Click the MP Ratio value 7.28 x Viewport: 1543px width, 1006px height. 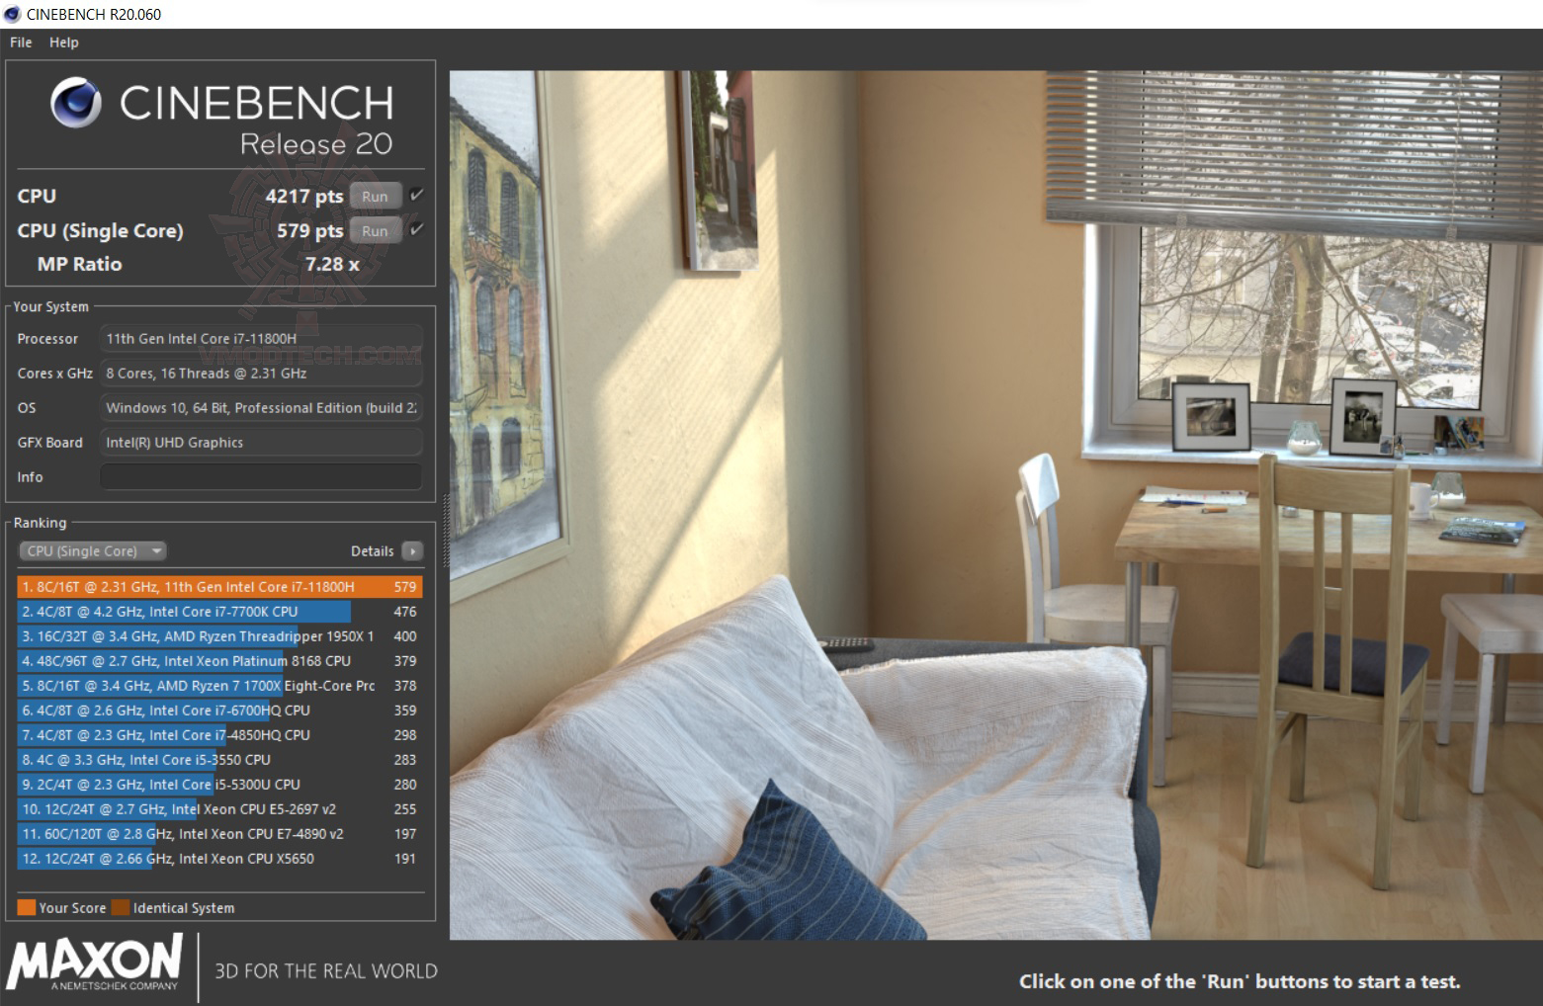332,264
